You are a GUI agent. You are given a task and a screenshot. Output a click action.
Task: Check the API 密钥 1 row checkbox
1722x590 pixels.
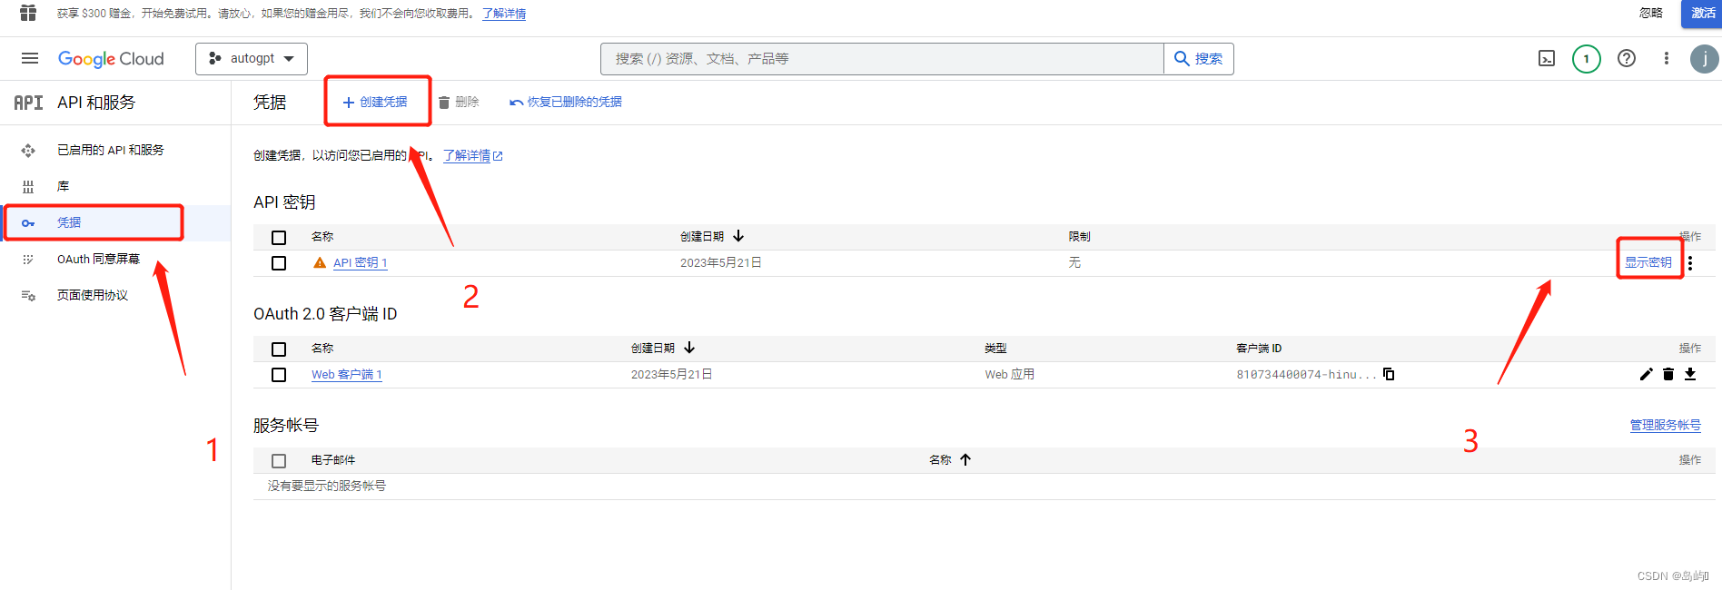pos(279,262)
